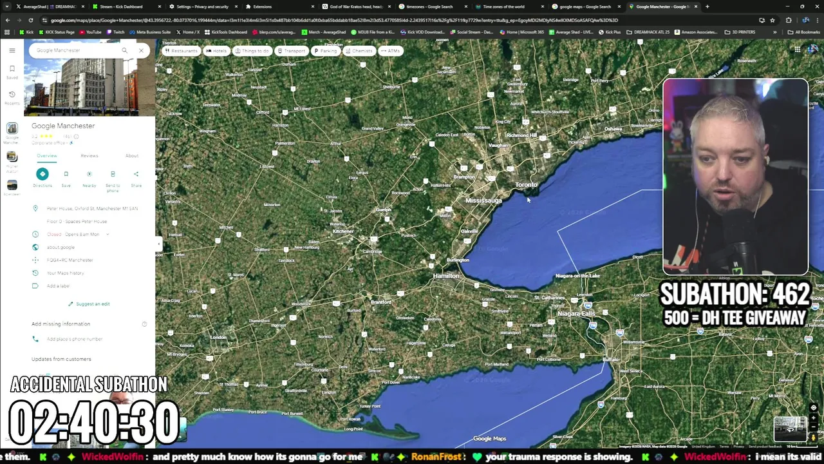Click Toronto label on the map

pyautogui.click(x=525, y=185)
